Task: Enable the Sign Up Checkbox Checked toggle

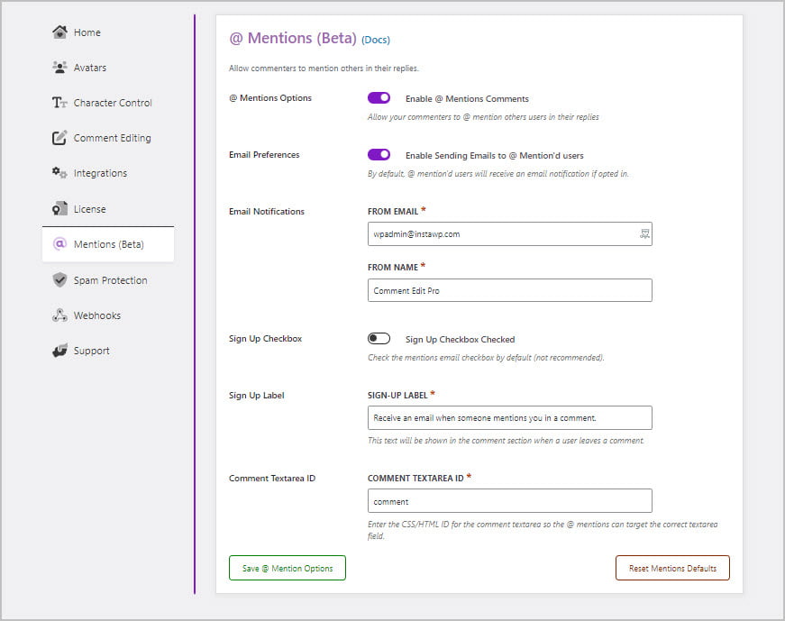Action: (379, 339)
